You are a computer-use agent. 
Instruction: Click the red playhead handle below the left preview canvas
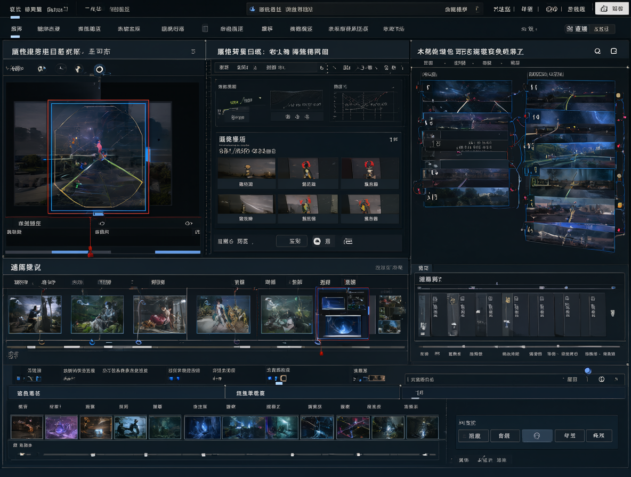point(90,252)
